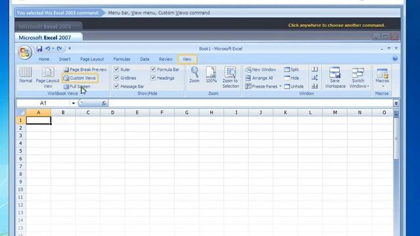This screenshot has width=420, height=236.
Task: Click View Side by Side icon
Action: [315, 69]
